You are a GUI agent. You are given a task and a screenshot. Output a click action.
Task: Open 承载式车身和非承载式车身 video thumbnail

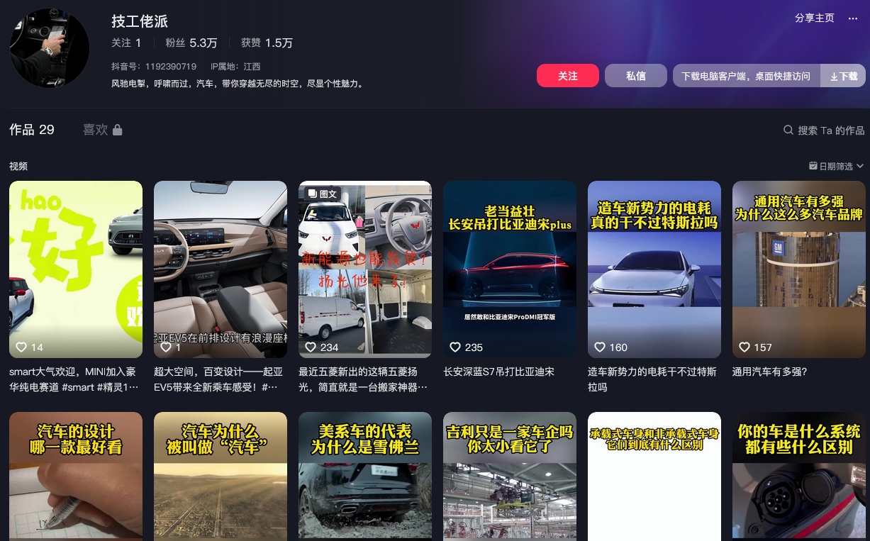coord(654,476)
